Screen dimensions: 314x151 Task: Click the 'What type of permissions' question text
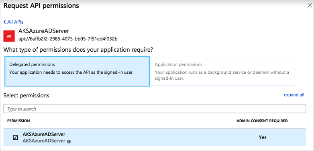[79, 50]
